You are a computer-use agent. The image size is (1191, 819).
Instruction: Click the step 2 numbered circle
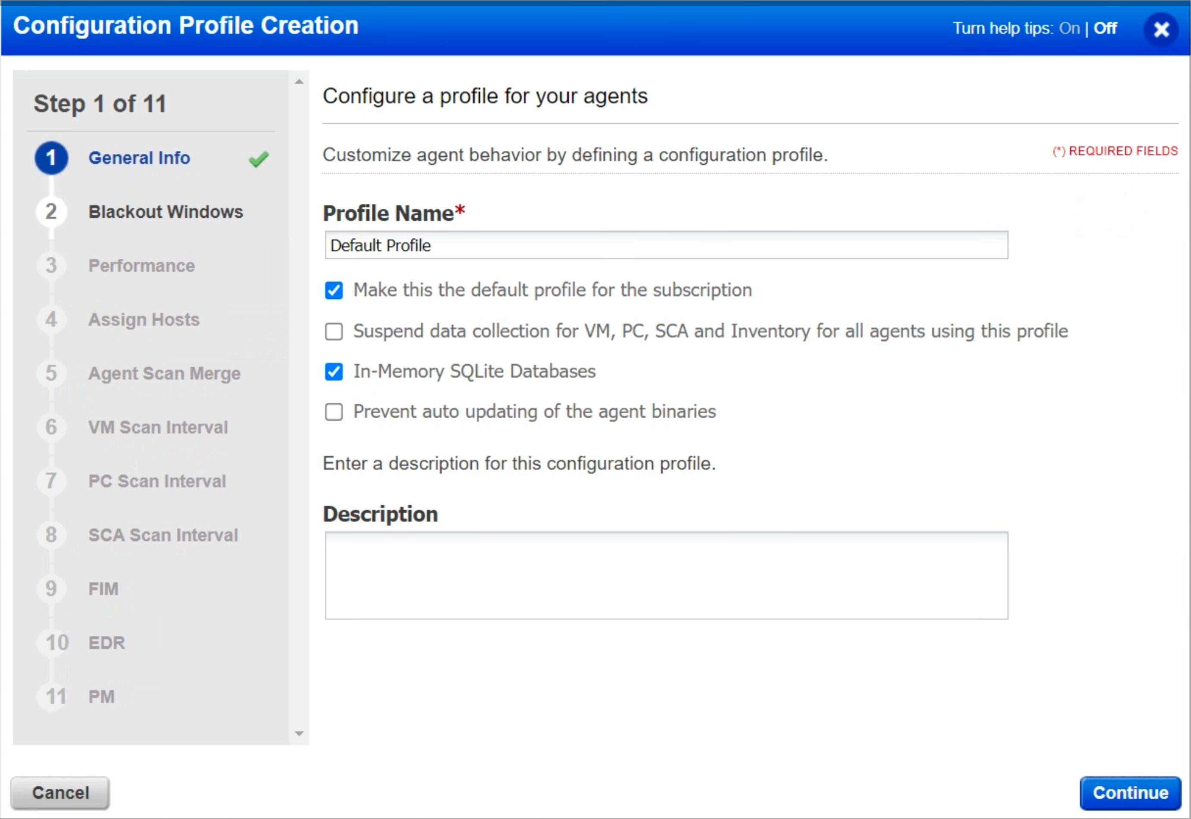tap(51, 211)
